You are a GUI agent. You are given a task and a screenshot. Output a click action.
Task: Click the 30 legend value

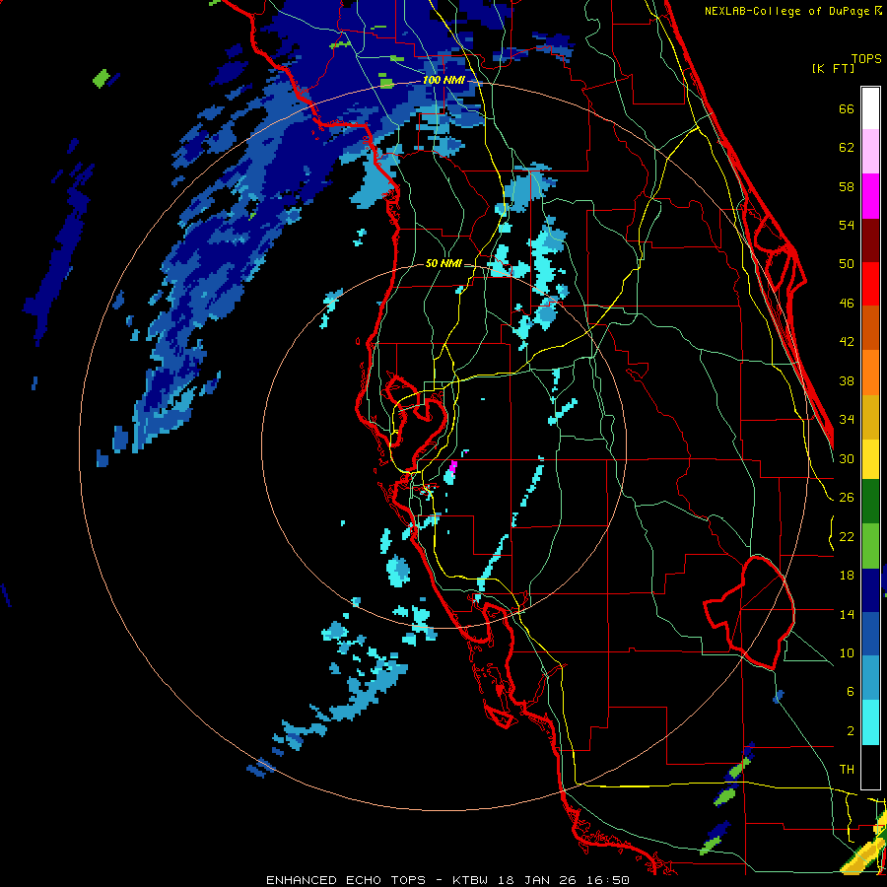coord(847,458)
